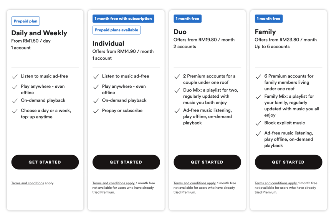Click the '1 month free with subscription' badge

[123, 18]
